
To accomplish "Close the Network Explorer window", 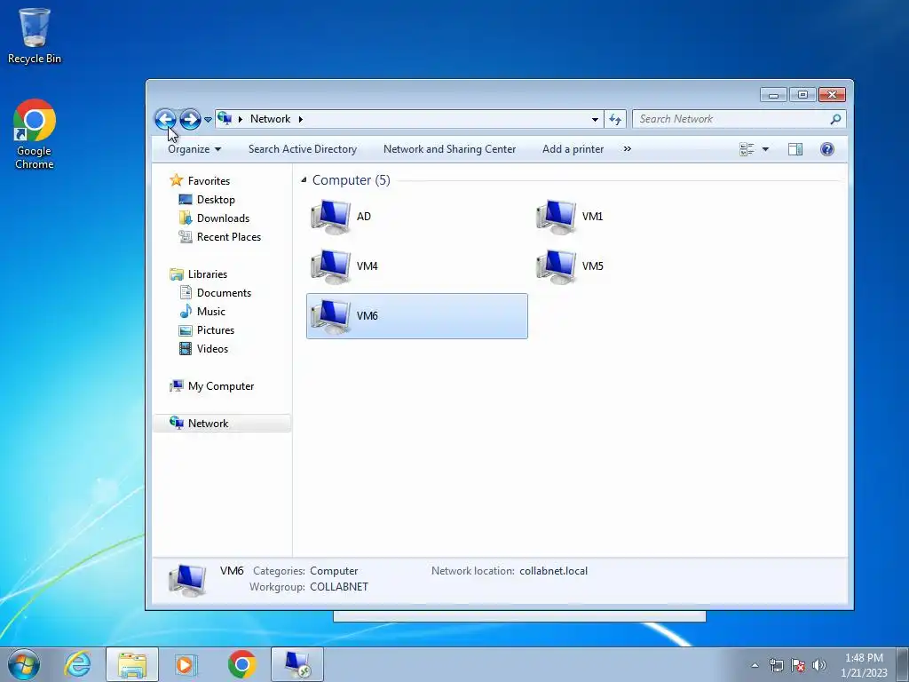I will [832, 94].
